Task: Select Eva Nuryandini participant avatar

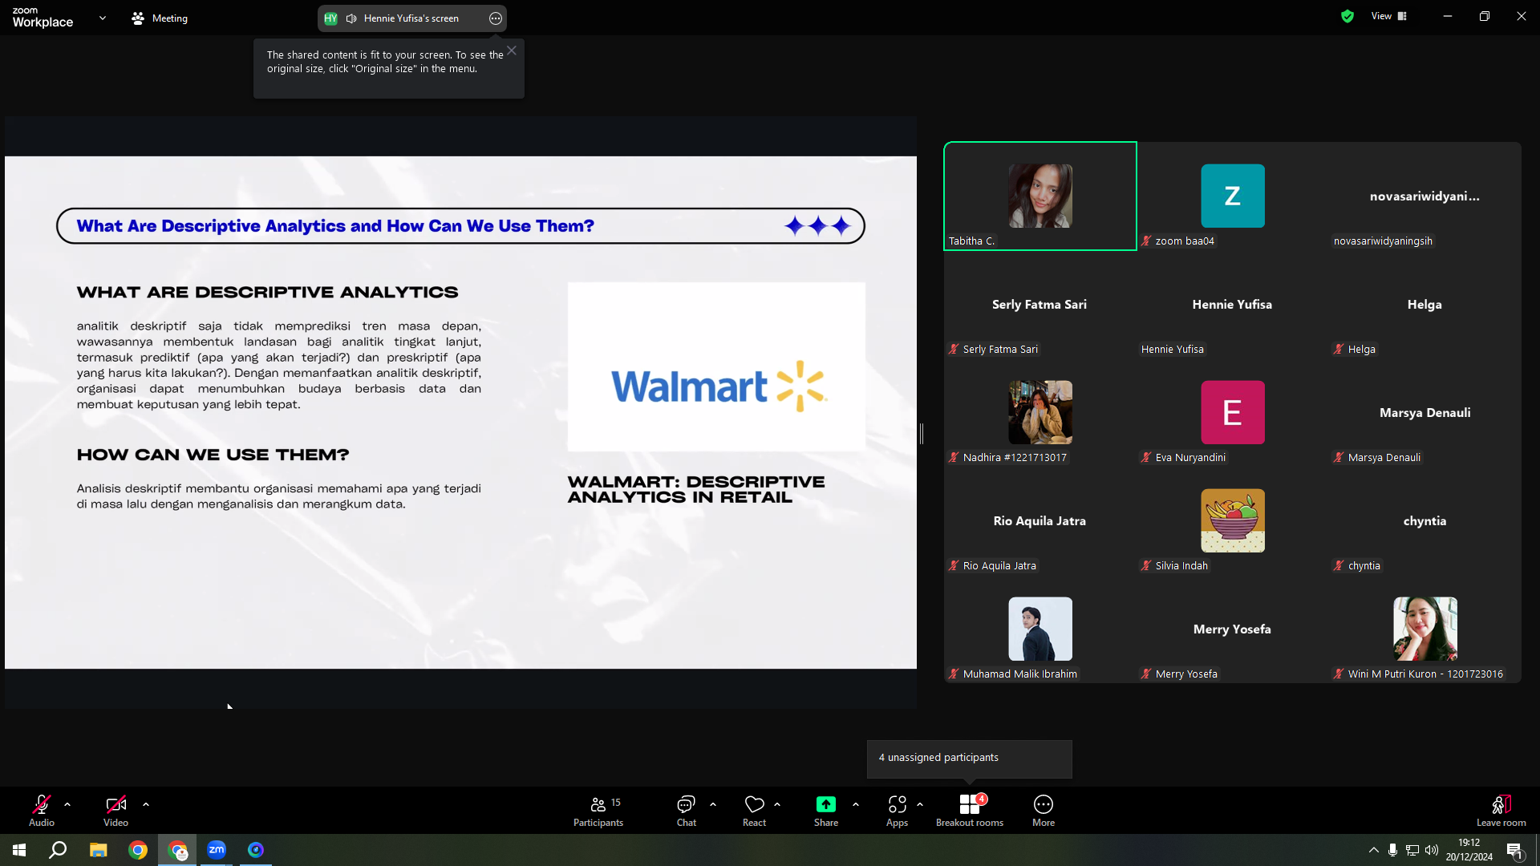Action: click(x=1233, y=412)
